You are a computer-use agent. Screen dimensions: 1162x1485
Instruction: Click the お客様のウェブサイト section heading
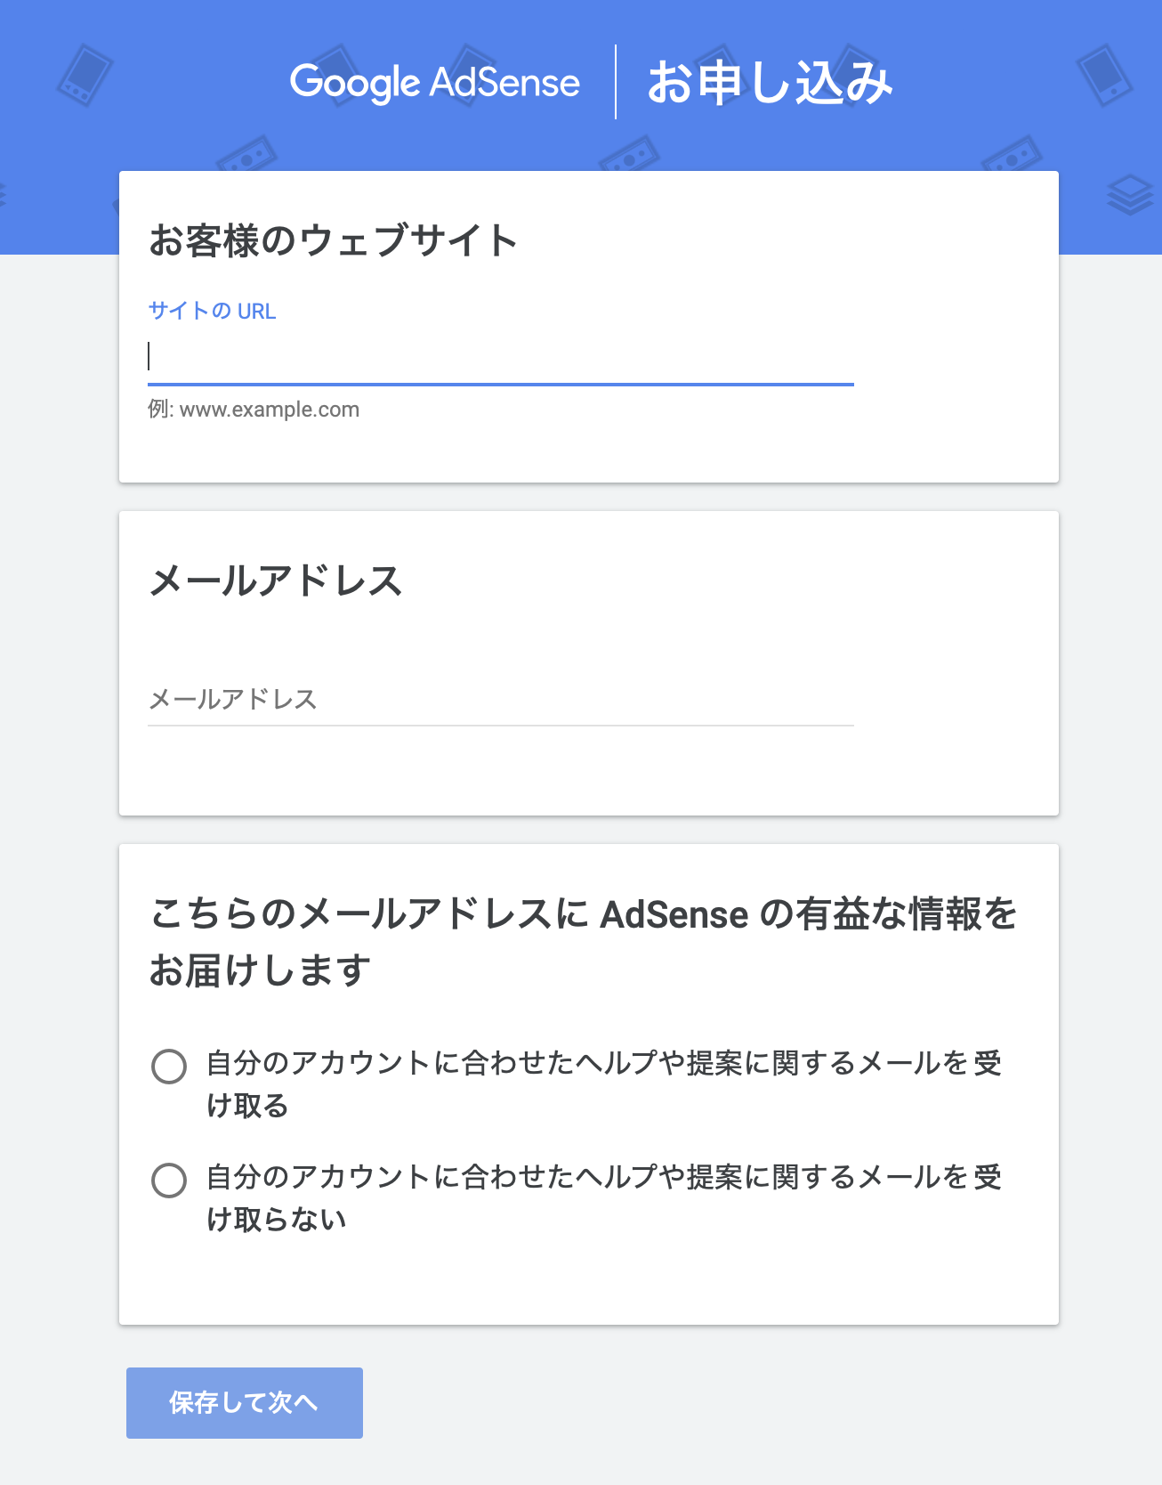click(x=334, y=240)
